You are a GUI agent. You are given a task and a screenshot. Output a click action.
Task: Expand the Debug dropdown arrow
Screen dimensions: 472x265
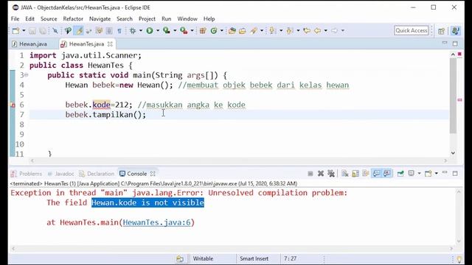(x=141, y=31)
